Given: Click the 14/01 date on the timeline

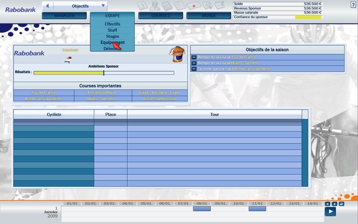Looking at the screenshot, I should [x=313, y=203].
